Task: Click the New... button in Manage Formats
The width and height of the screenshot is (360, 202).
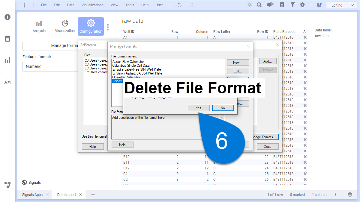Action: 238,63
